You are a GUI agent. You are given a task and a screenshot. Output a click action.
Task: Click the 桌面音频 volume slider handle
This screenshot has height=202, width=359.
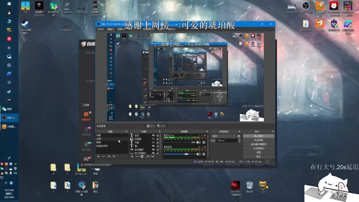186,154
